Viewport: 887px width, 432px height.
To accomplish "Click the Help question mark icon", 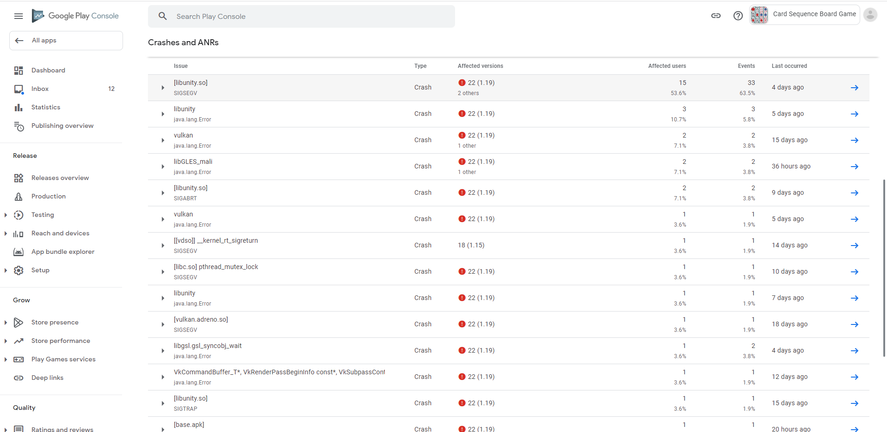I will [x=738, y=16].
